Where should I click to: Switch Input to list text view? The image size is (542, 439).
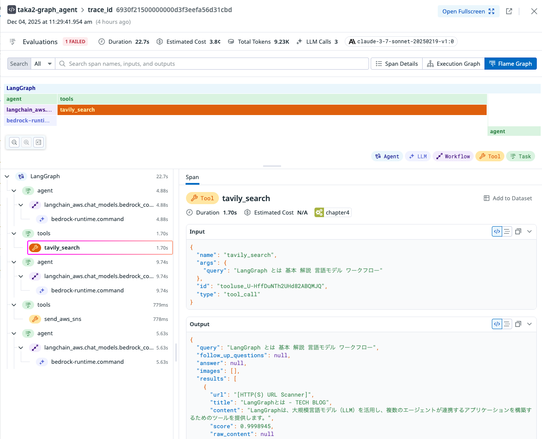point(507,231)
